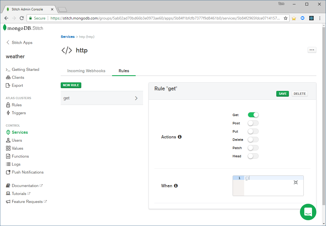
Task: Enable the Put action toggle
Action: [x=253, y=132]
